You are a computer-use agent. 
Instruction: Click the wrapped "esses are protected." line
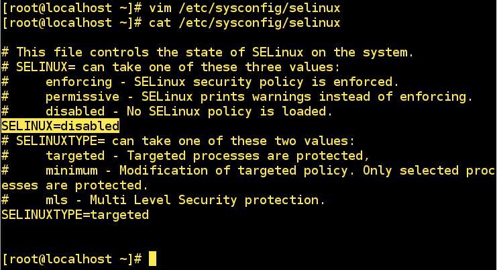coord(75,185)
